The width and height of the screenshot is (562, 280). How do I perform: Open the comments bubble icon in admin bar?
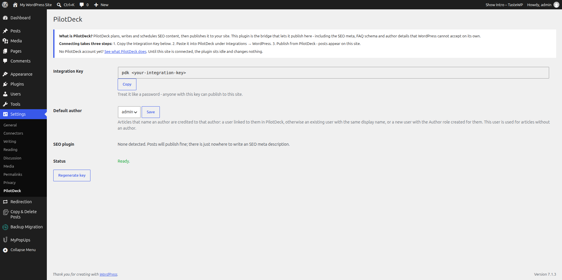pos(82,5)
